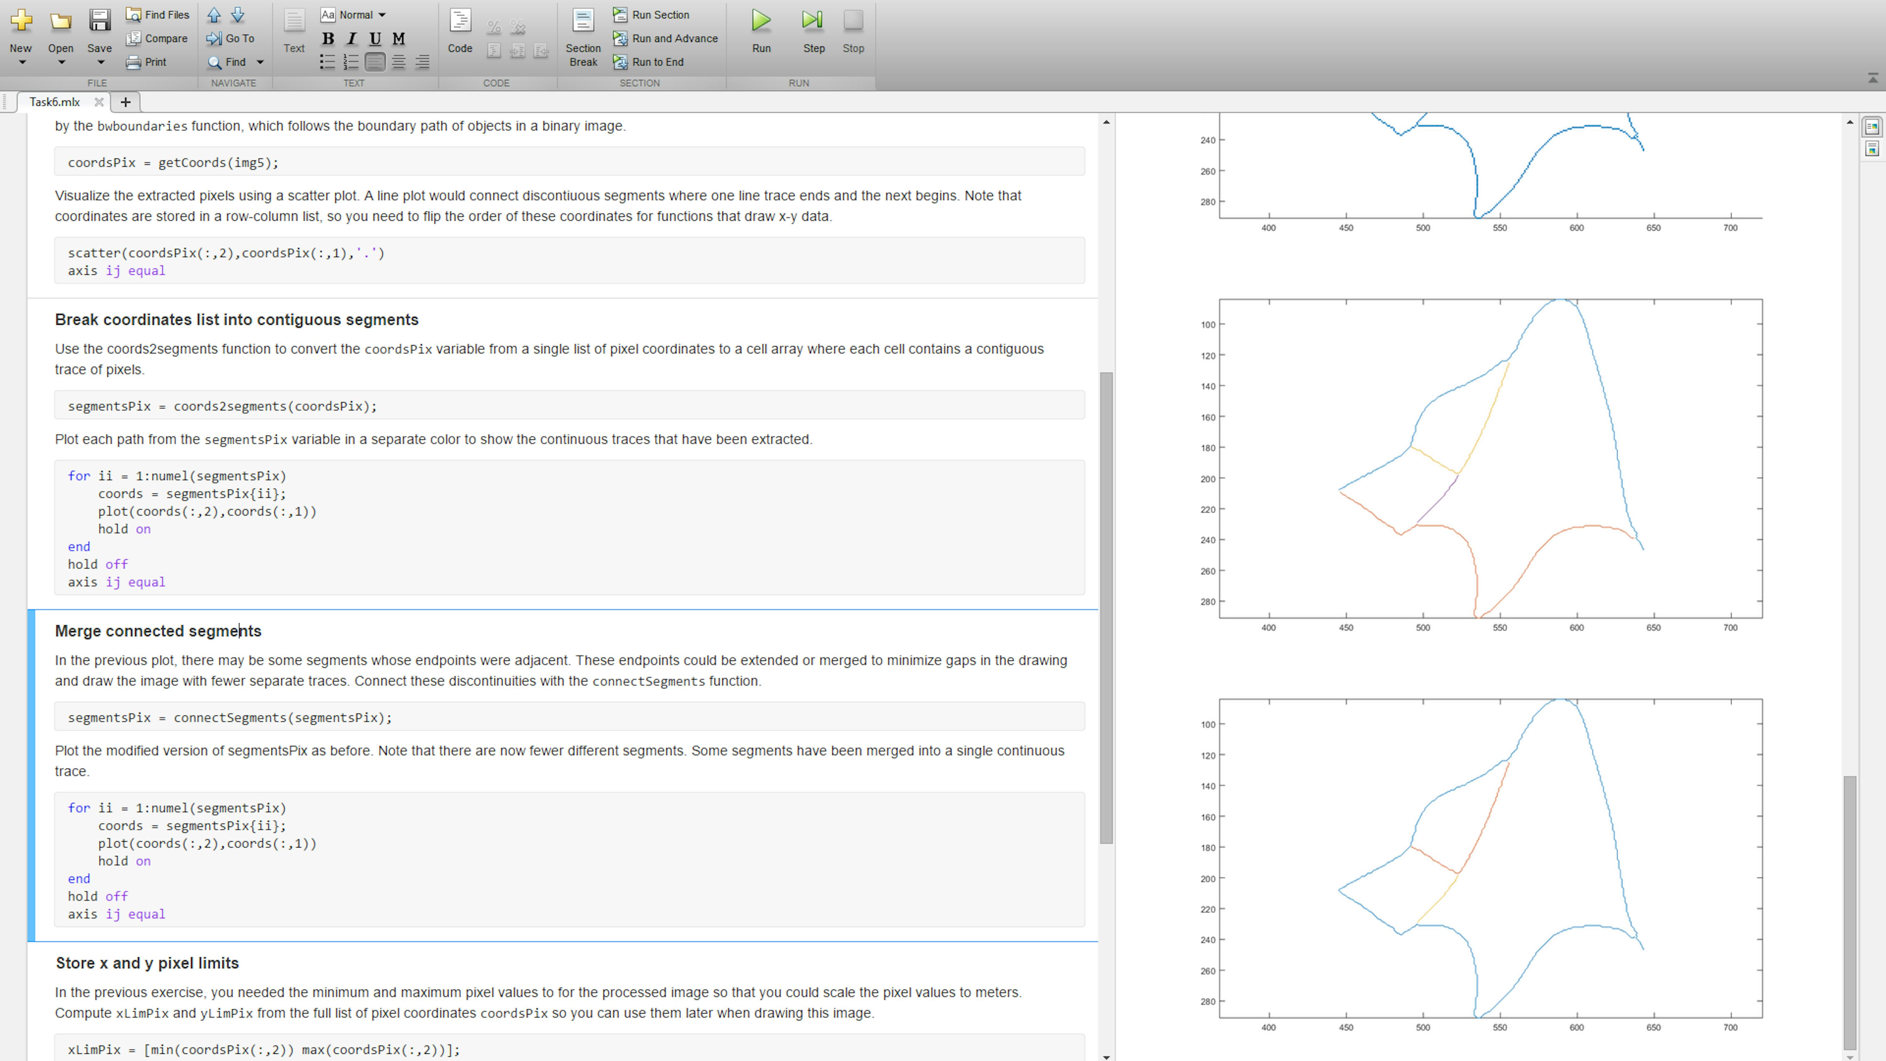This screenshot has height=1061, width=1886.
Task: Collapse the toolstrip with the top-right arrow
Action: pos(1873,78)
